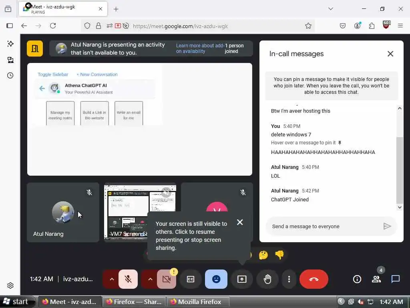
Task: Click the thumbs down emoji reaction
Action: click(279, 255)
